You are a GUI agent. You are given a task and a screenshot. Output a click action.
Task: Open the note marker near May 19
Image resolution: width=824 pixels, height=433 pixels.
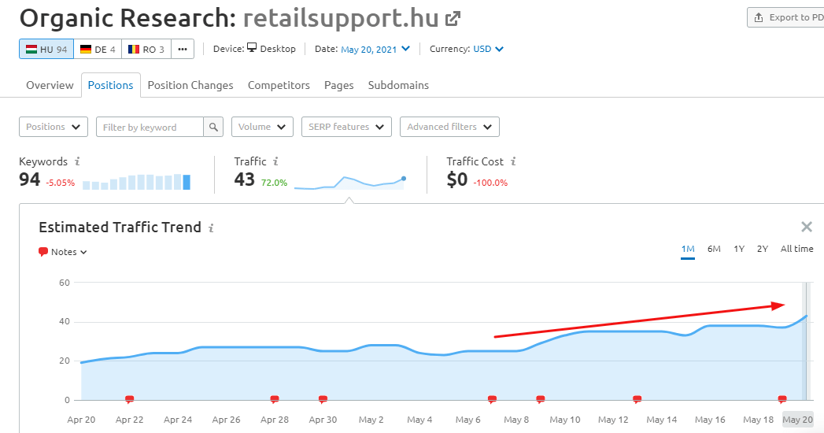782,399
